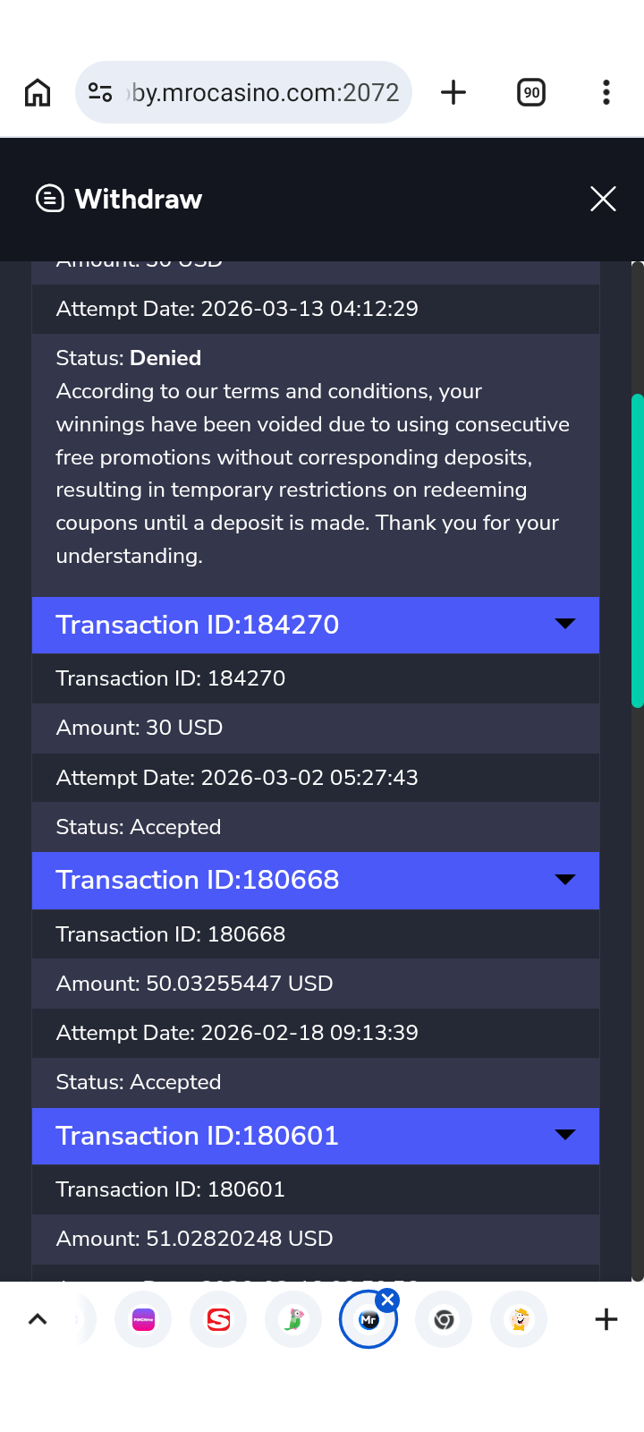Open the tab switcher showing 90

531,92
